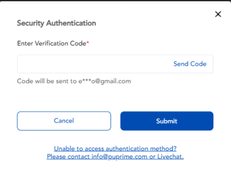Click Send Code to request a code
Viewport: 231px width, 176px height.
pos(190,64)
